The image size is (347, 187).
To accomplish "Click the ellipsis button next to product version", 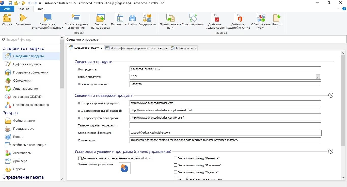I will (318, 77).
